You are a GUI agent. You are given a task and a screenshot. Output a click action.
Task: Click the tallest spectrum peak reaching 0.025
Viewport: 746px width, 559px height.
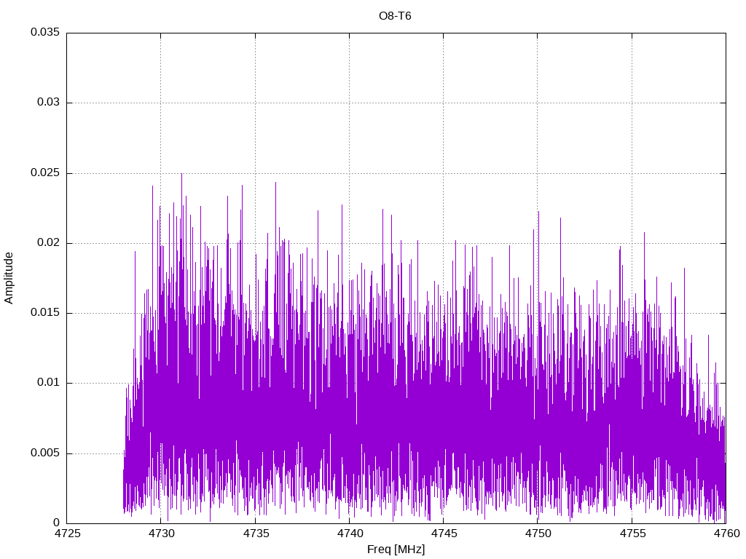pyautogui.click(x=181, y=175)
